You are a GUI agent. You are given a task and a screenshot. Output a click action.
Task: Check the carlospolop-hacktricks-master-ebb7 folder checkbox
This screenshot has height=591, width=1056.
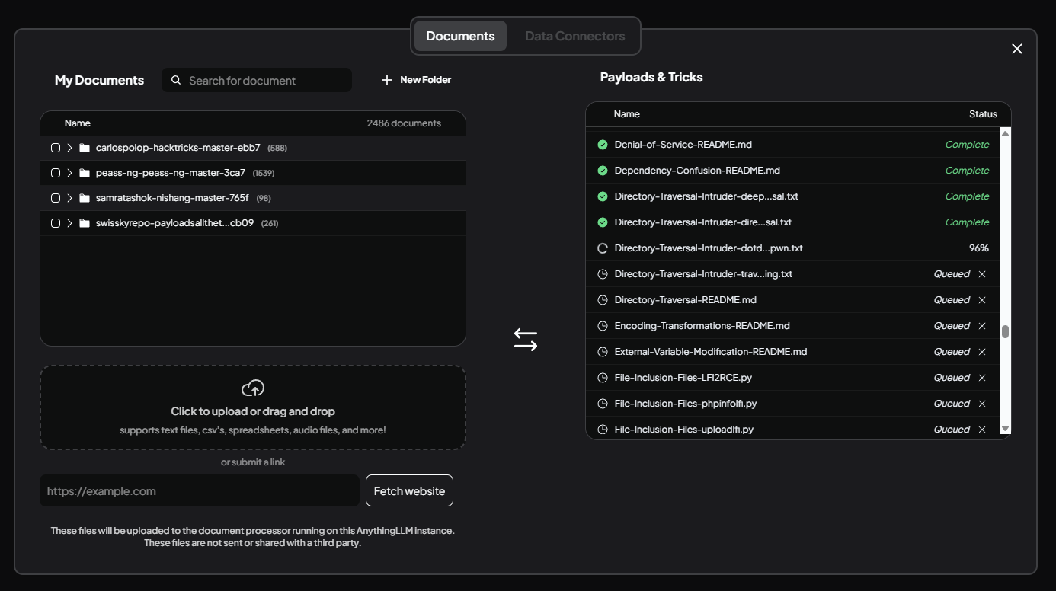(56, 148)
